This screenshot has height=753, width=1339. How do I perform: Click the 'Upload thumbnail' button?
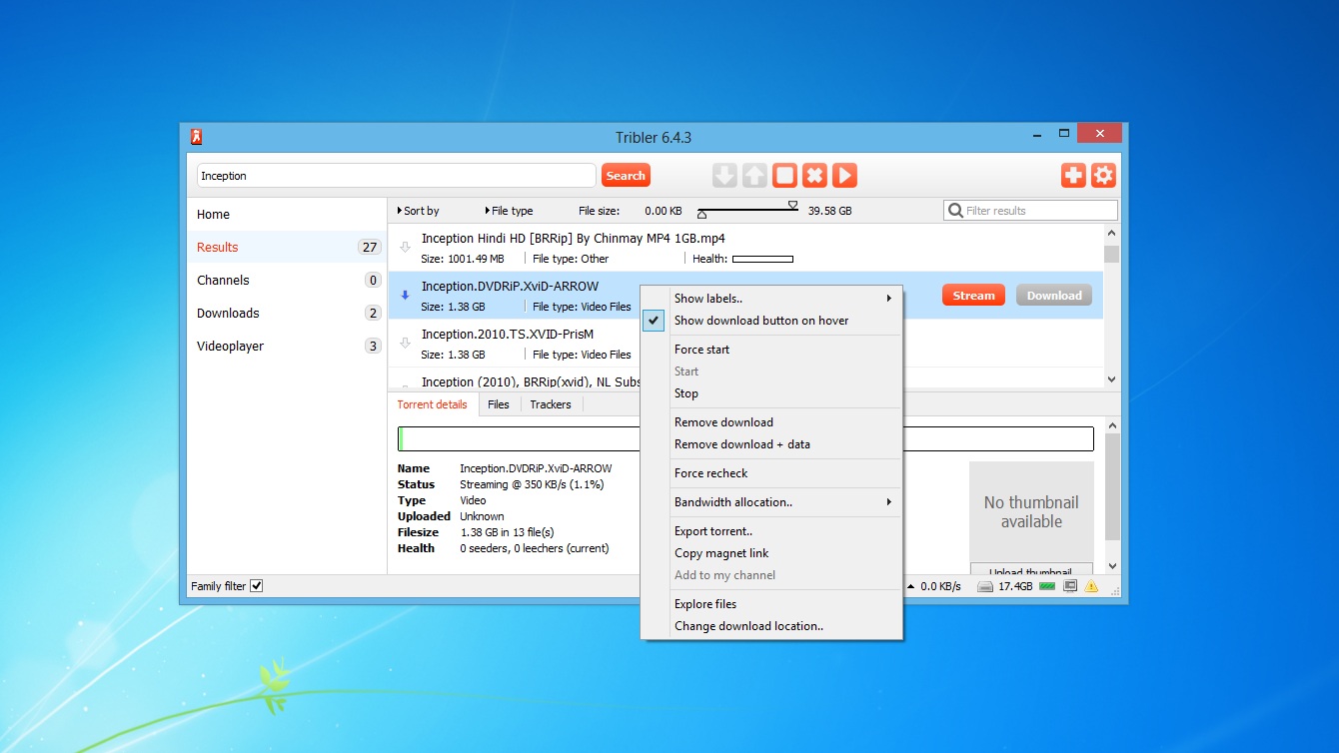pos(1031,571)
